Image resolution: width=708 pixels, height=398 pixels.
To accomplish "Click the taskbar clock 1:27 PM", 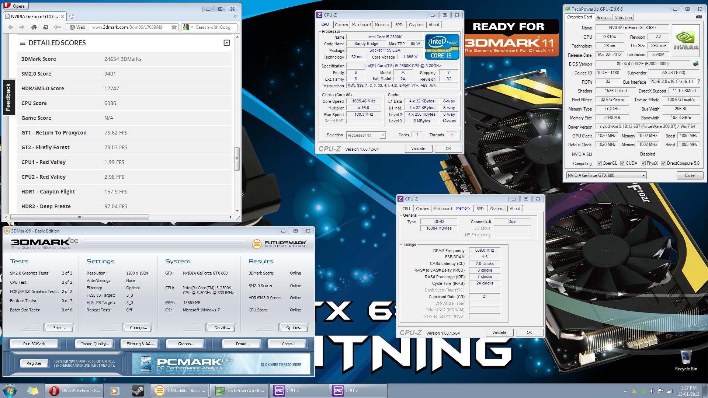I will tap(688, 388).
